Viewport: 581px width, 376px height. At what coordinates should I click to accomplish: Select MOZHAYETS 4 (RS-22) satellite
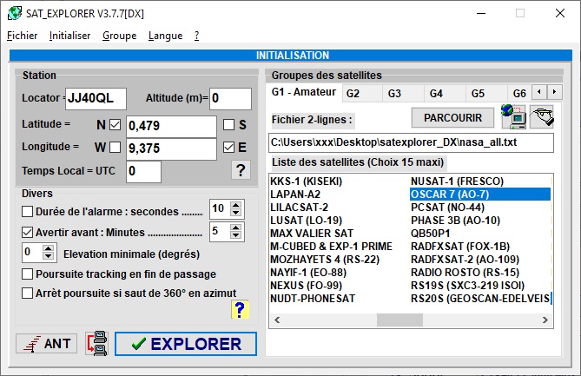coord(325,260)
